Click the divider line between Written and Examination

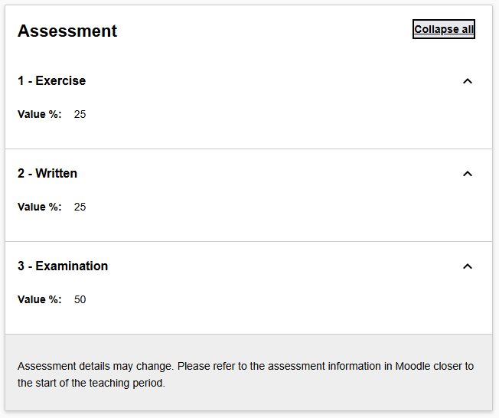coord(249,241)
